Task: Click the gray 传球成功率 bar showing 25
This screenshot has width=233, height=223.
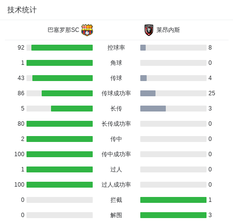Action: pos(148,93)
